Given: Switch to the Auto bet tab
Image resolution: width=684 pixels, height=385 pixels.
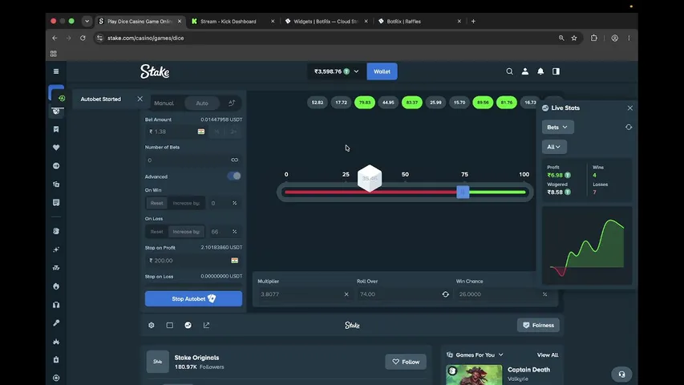Looking at the screenshot, I should coord(202,103).
